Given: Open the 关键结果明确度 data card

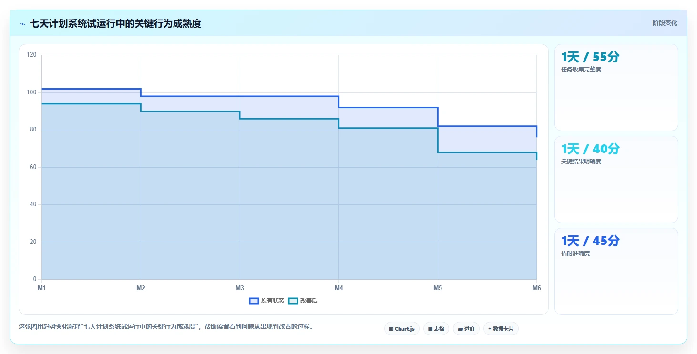Looking at the screenshot, I should 616,179.
